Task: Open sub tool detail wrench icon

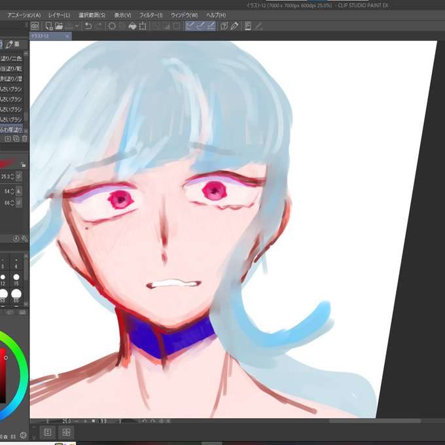Action: click(x=25, y=239)
